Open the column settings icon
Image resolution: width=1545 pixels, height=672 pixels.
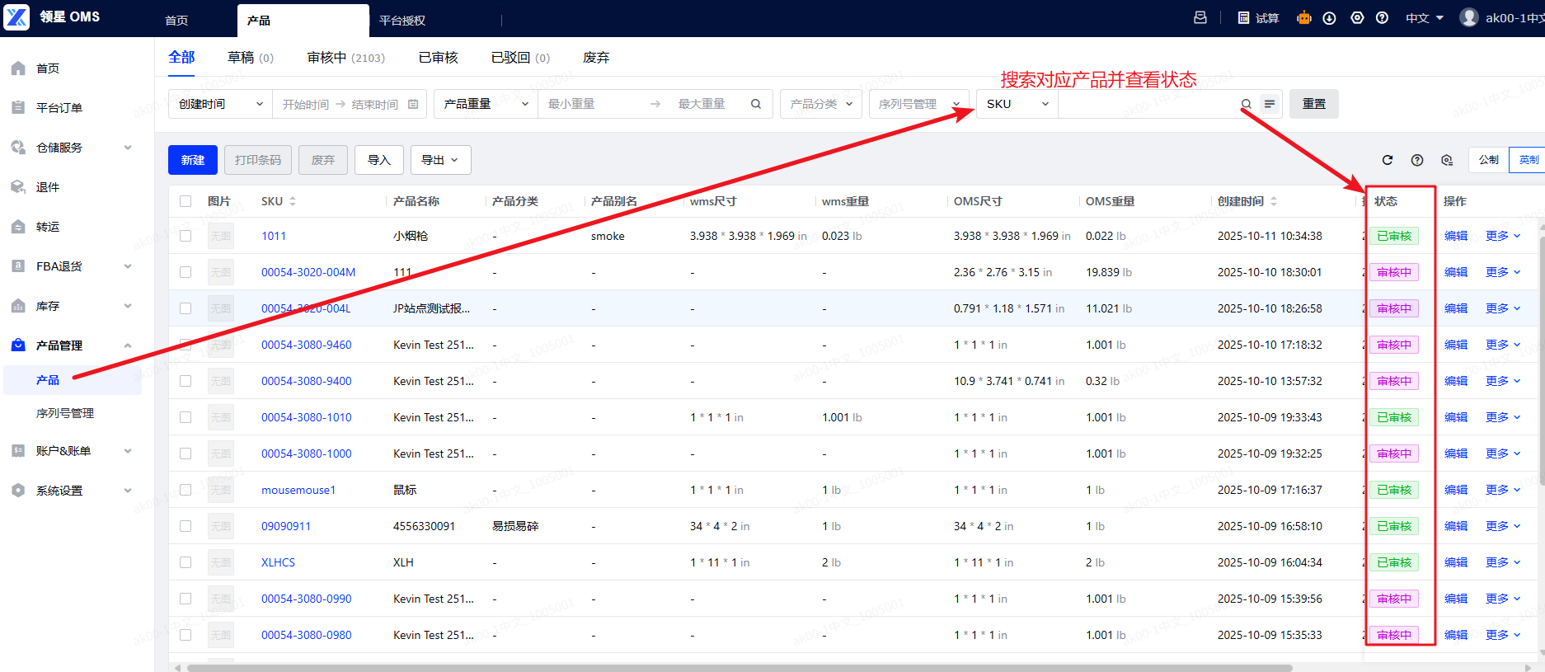(1447, 160)
